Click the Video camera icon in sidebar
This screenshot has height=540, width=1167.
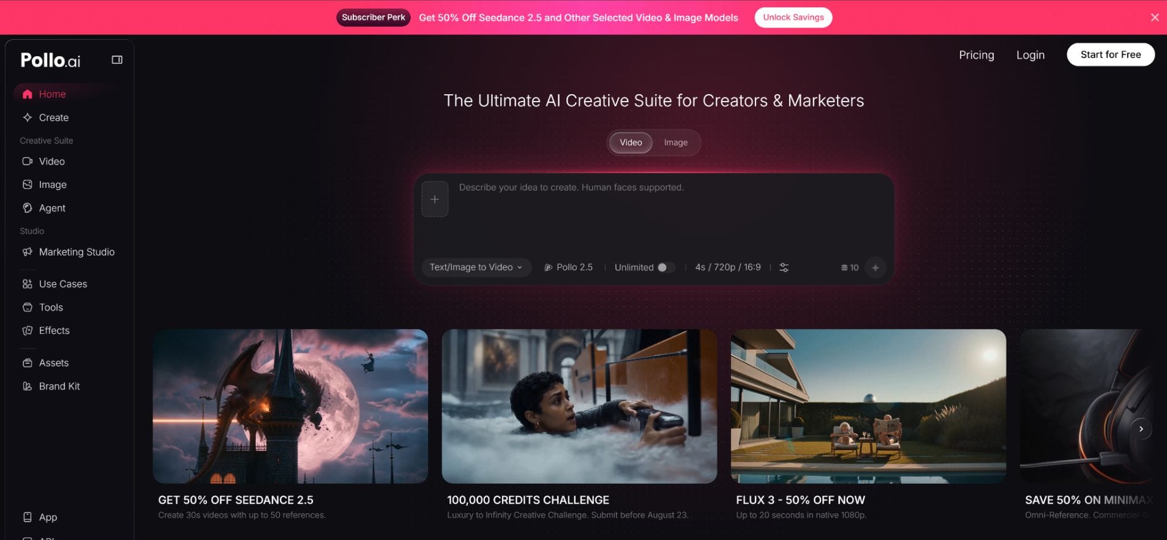tap(27, 161)
